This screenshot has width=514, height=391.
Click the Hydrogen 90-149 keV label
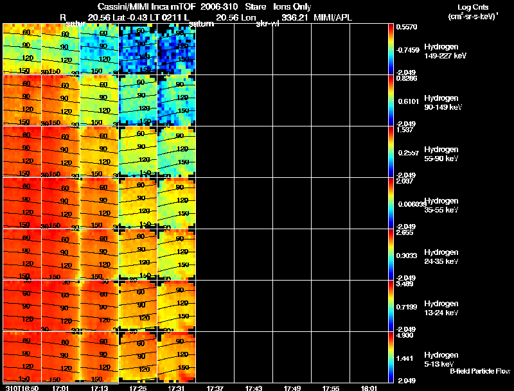(x=443, y=103)
